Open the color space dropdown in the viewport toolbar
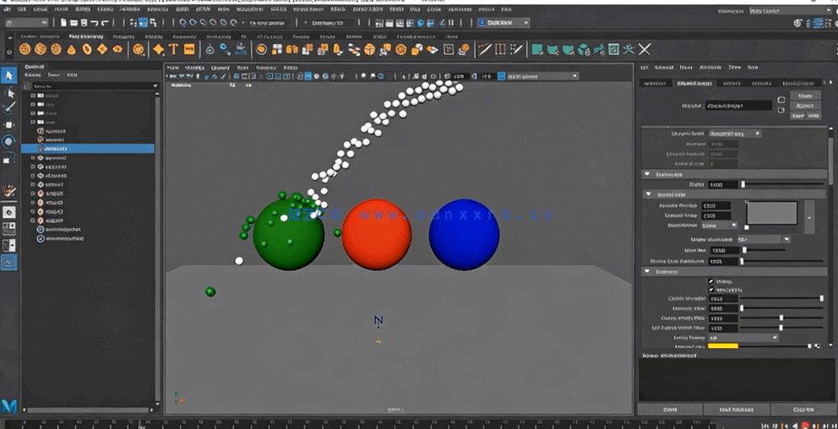This screenshot has width=838, height=429. point(542,76)
